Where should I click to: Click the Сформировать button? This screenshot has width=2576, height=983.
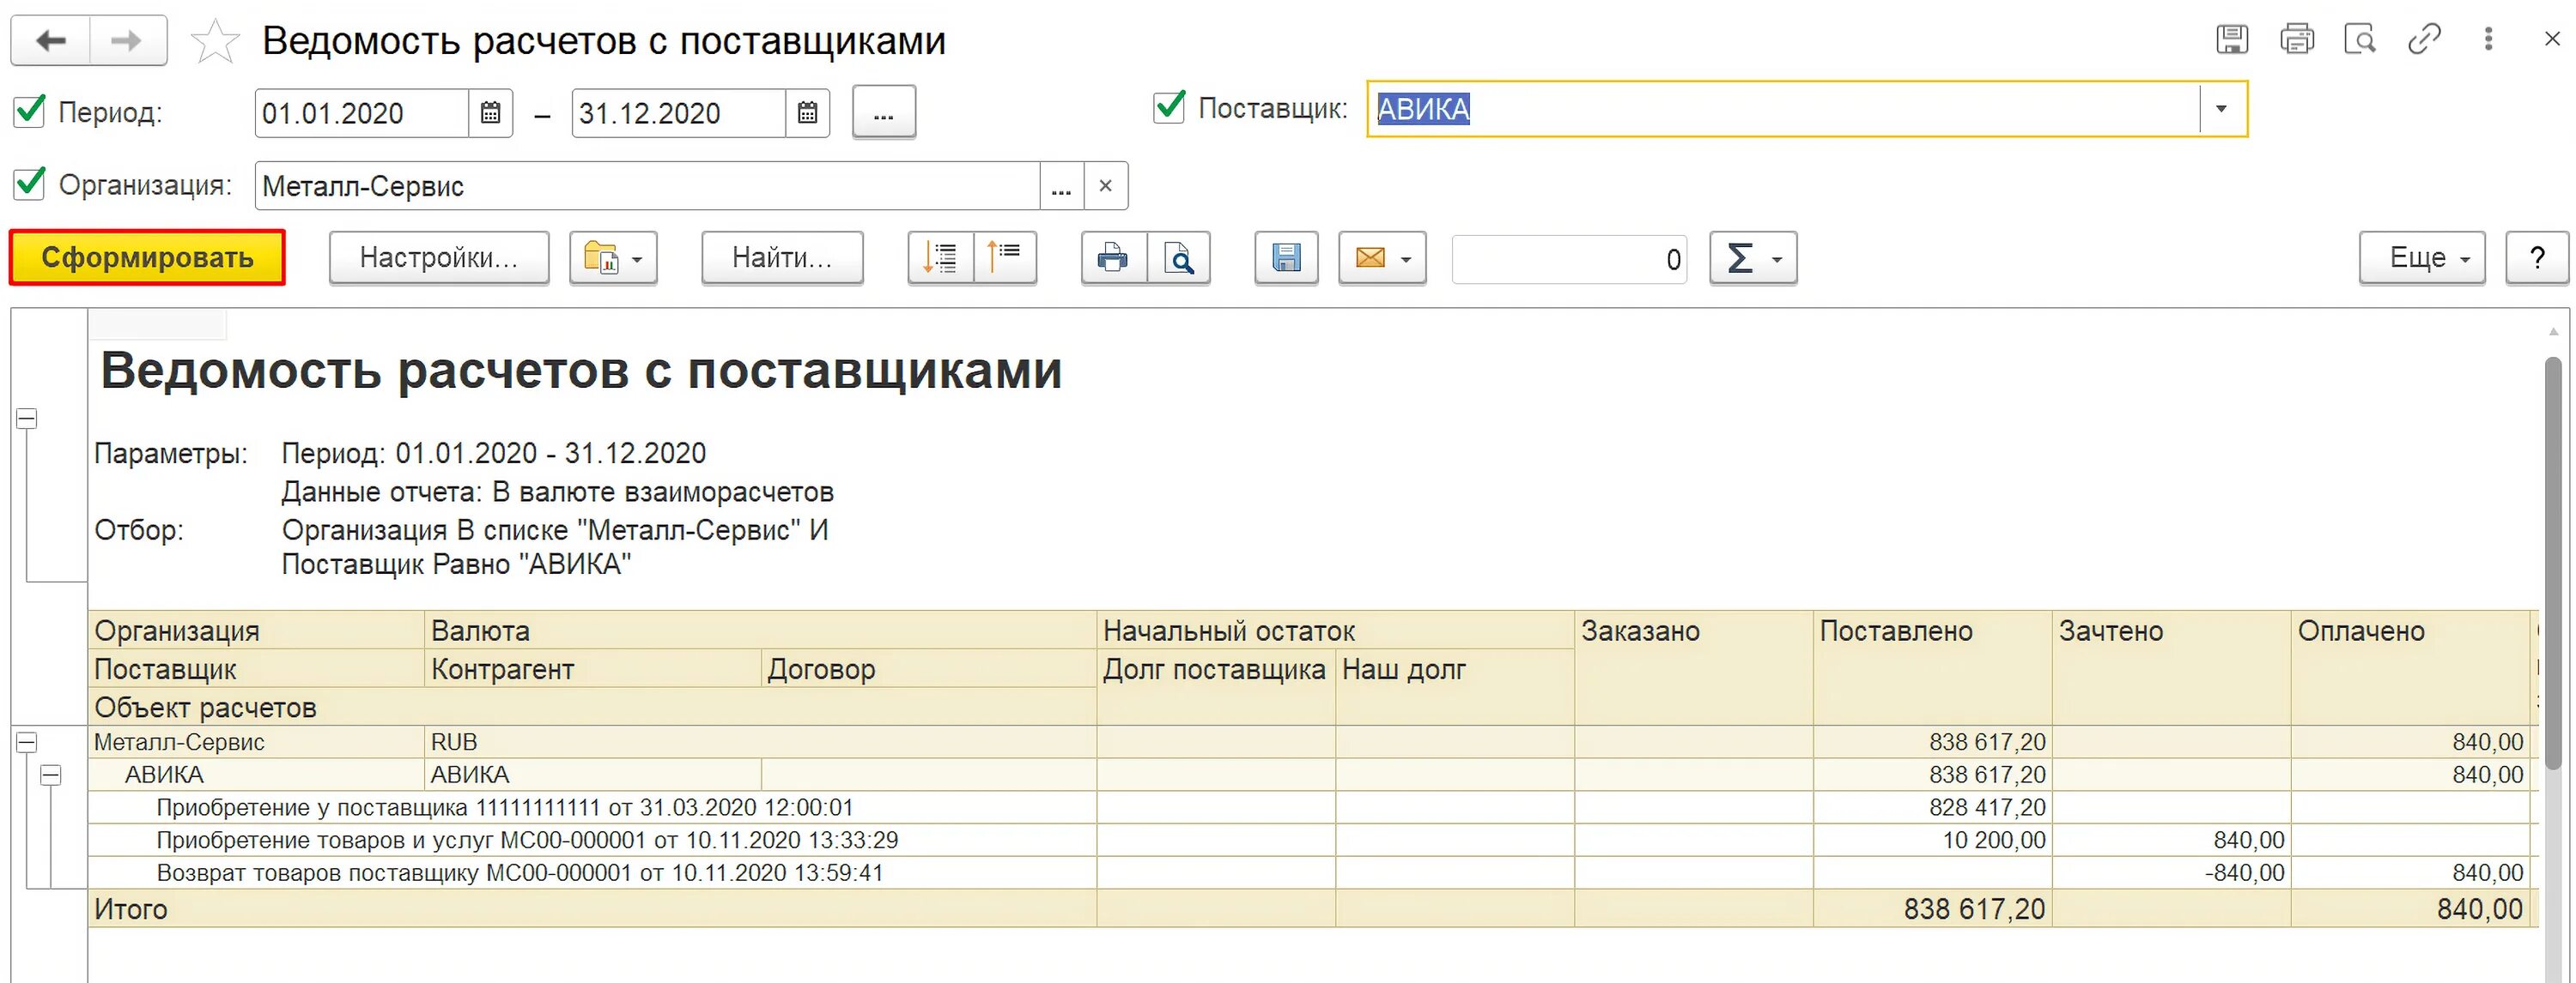click(148, 257)
